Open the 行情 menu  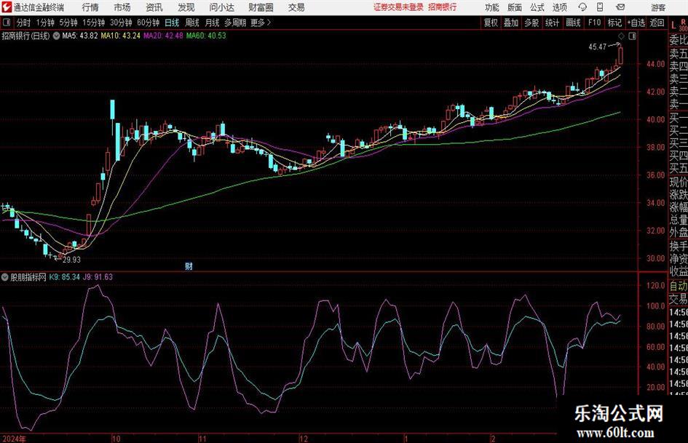point(90,7)
